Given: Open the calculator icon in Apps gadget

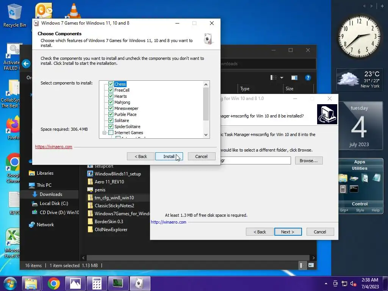Looking at the screenshot, I should [x=343, y=189].
